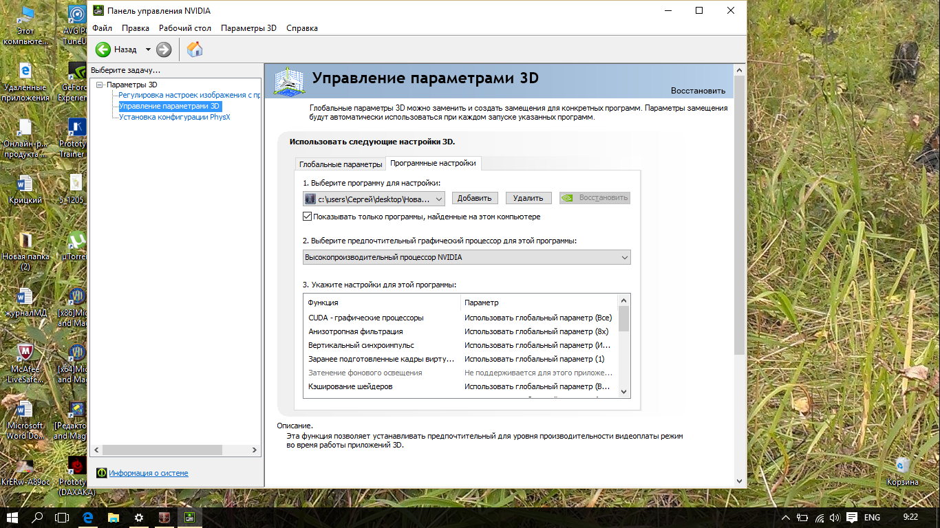Click NVIDIA Control Panel taskbar button

tap(189, 517)
